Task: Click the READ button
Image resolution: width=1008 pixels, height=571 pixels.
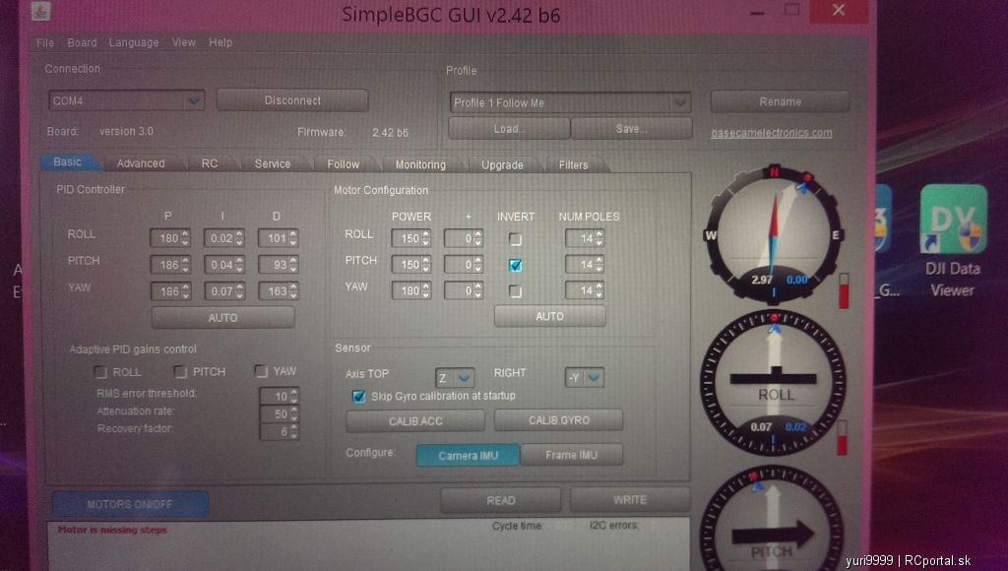Action: pyautogui.click(x=501, y=500)
